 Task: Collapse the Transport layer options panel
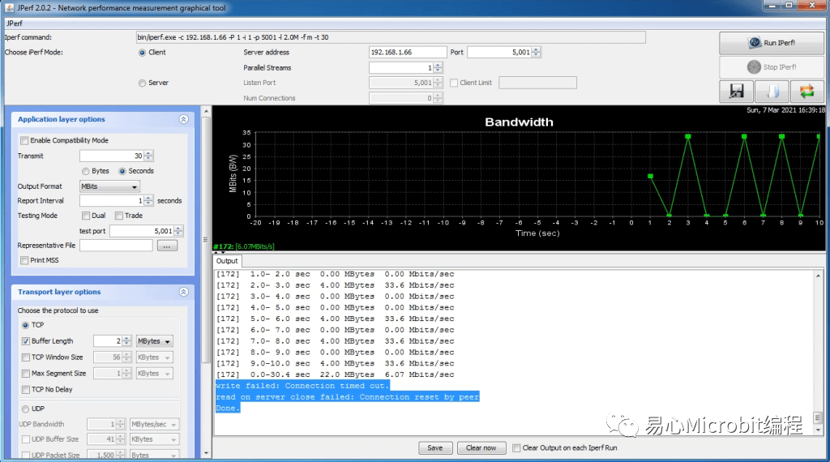pos(183,292)
